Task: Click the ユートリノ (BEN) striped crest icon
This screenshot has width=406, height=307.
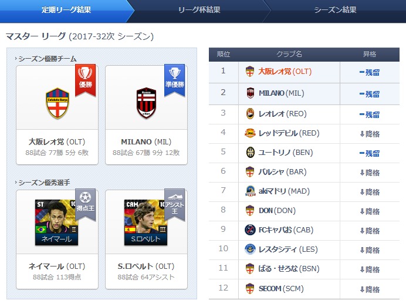Action: 250,153
